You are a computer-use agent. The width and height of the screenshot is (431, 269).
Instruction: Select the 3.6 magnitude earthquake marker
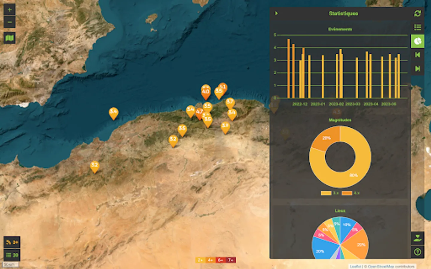click(182, 130)
